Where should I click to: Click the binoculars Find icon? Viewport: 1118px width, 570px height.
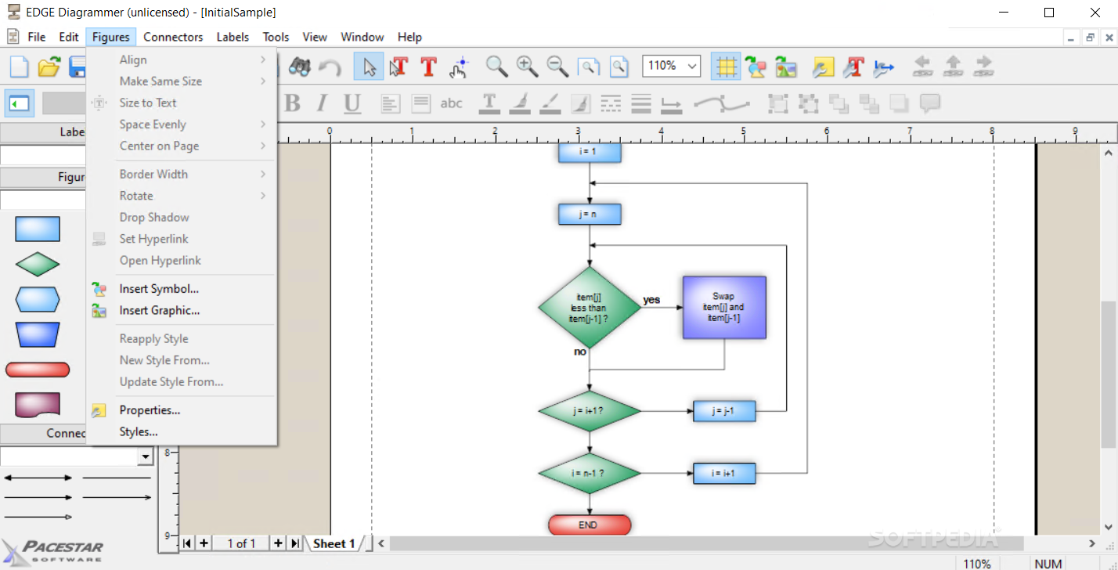(x=299, y=67)
